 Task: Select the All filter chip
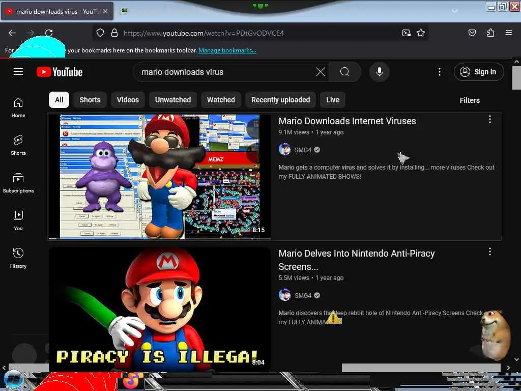click(59, 100)
